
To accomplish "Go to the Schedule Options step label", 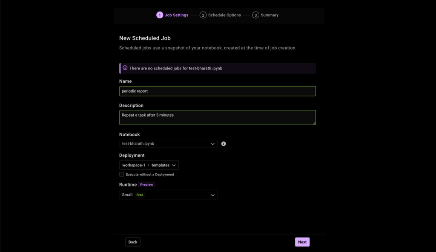I will point(224,15).
